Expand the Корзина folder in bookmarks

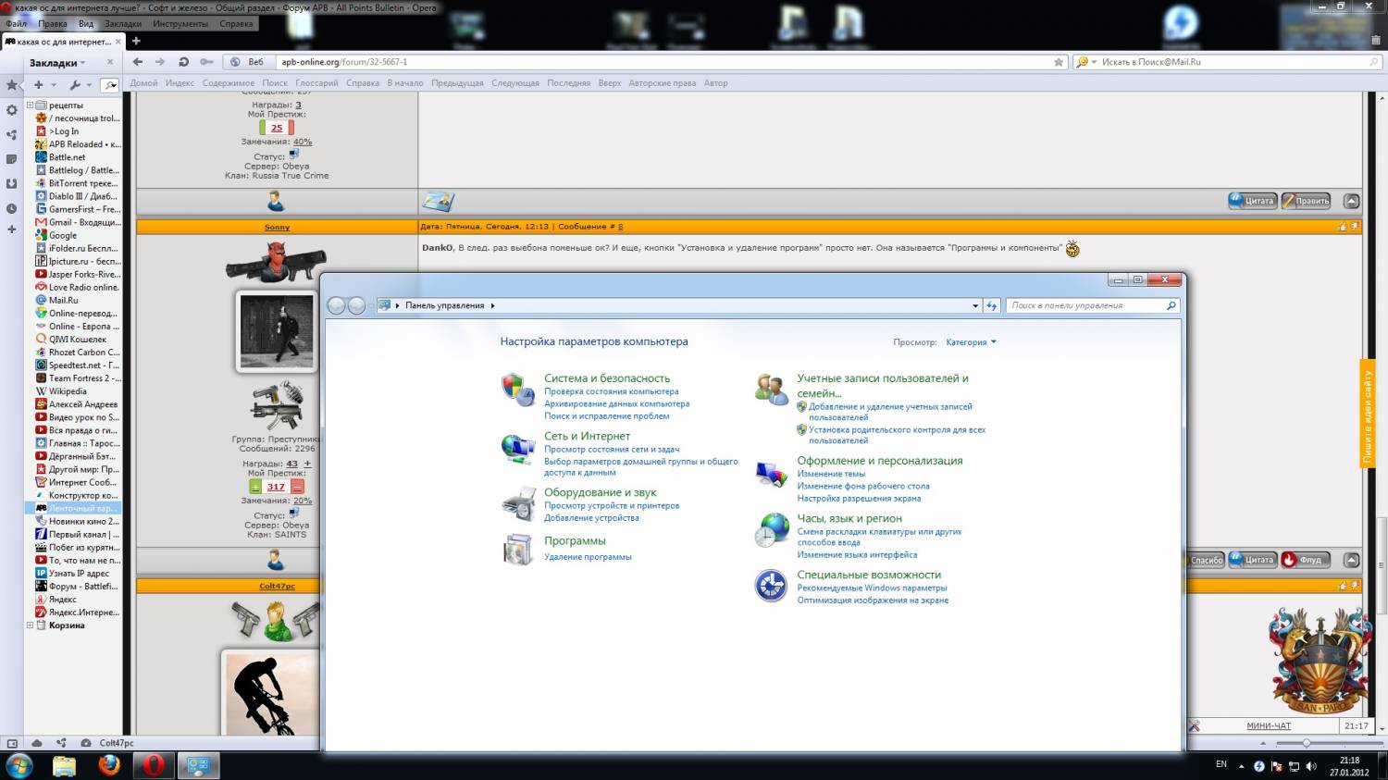[x=30, y=625]
